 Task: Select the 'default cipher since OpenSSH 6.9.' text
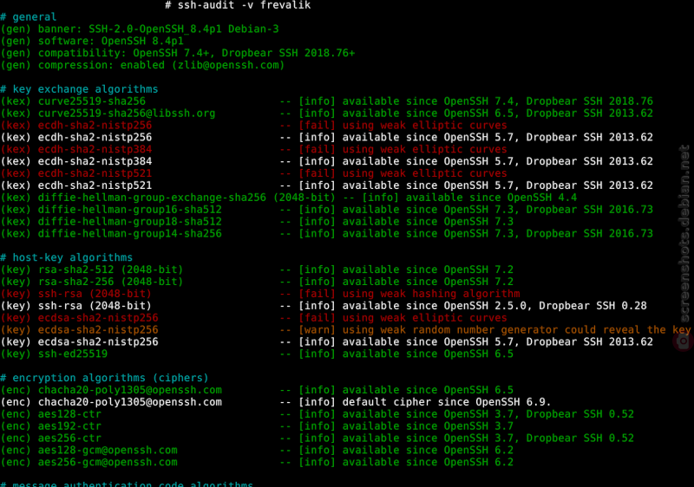tap(447, 402)
